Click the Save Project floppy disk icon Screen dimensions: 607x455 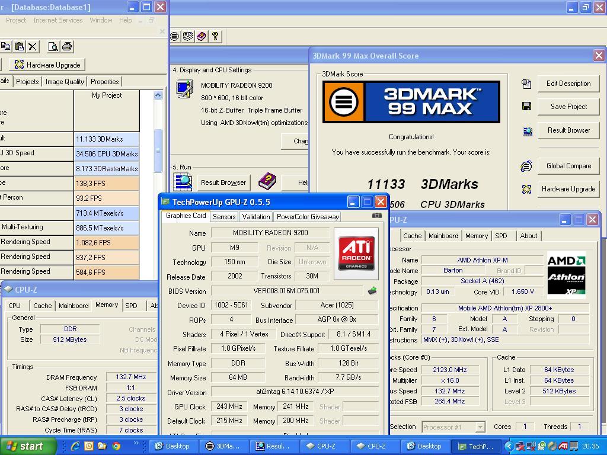[x=526, y=107]
